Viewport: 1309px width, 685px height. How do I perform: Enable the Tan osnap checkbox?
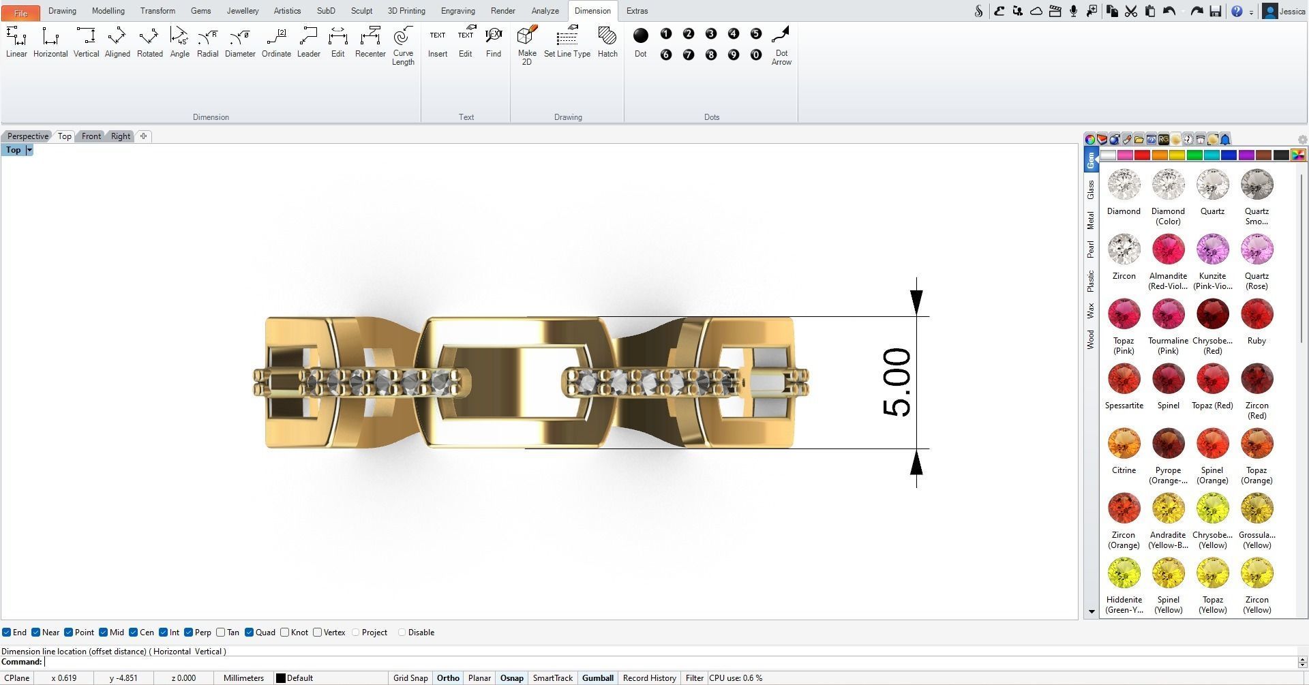coord(220,633)
